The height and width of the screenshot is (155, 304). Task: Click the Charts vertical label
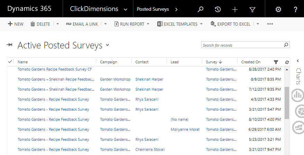[x=298, y=76]
